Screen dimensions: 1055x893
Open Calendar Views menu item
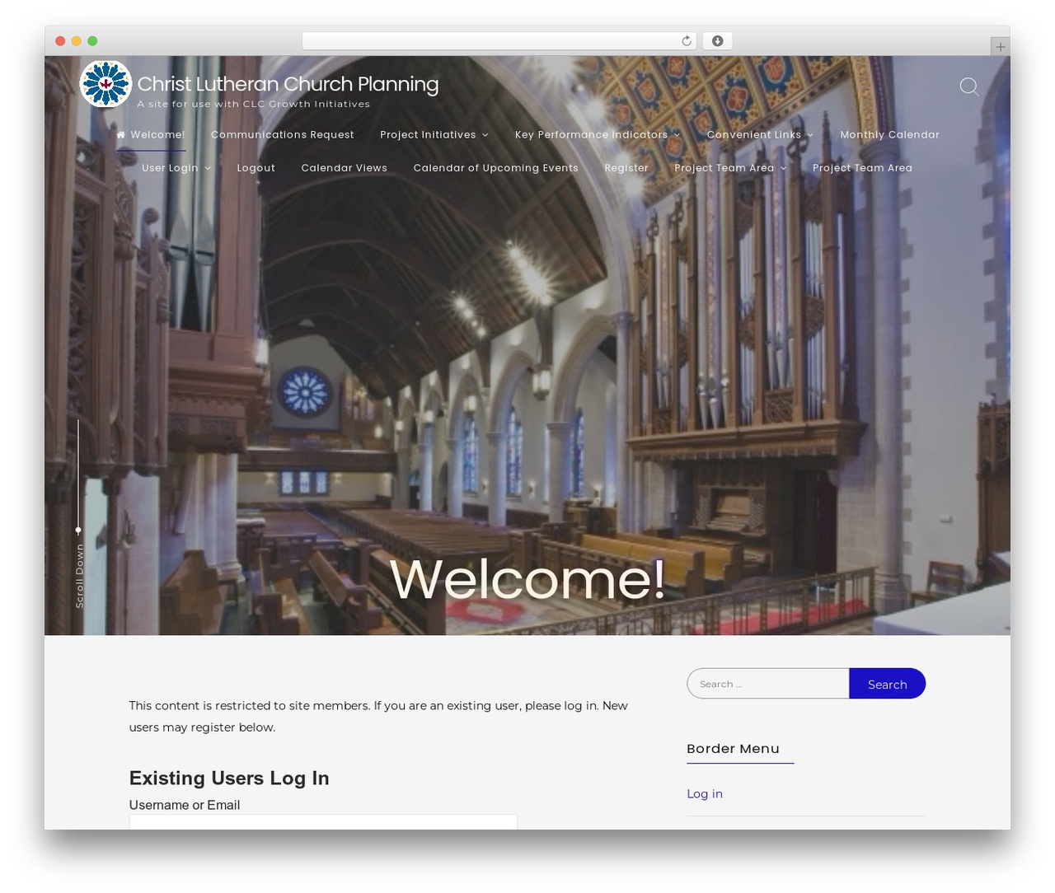344,167
